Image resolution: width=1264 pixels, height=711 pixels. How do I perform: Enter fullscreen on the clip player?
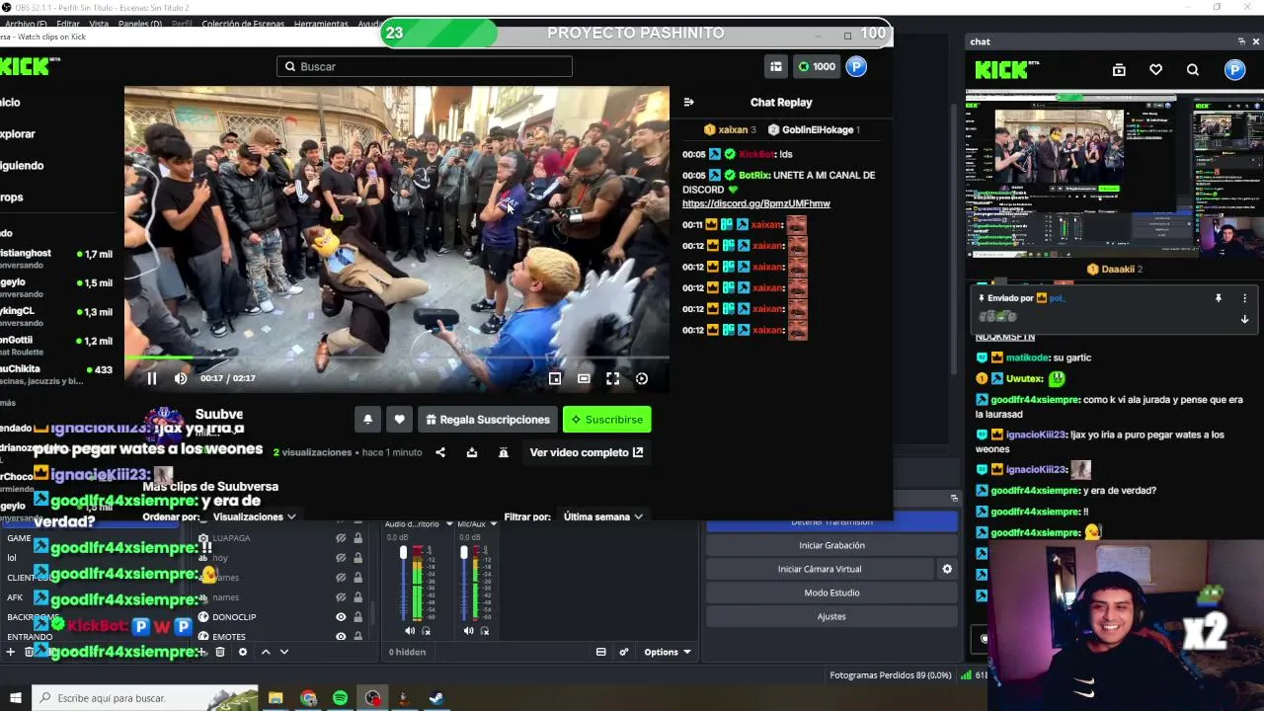(612, 378)
